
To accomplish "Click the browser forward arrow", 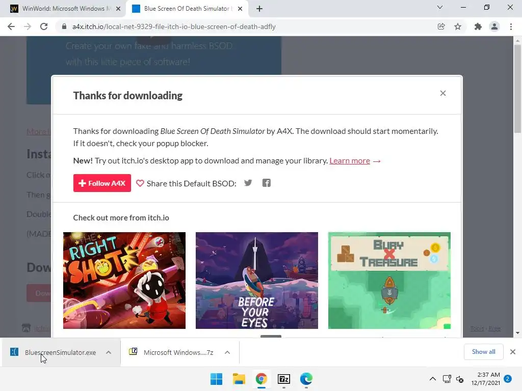I will [x=28, y=26].
